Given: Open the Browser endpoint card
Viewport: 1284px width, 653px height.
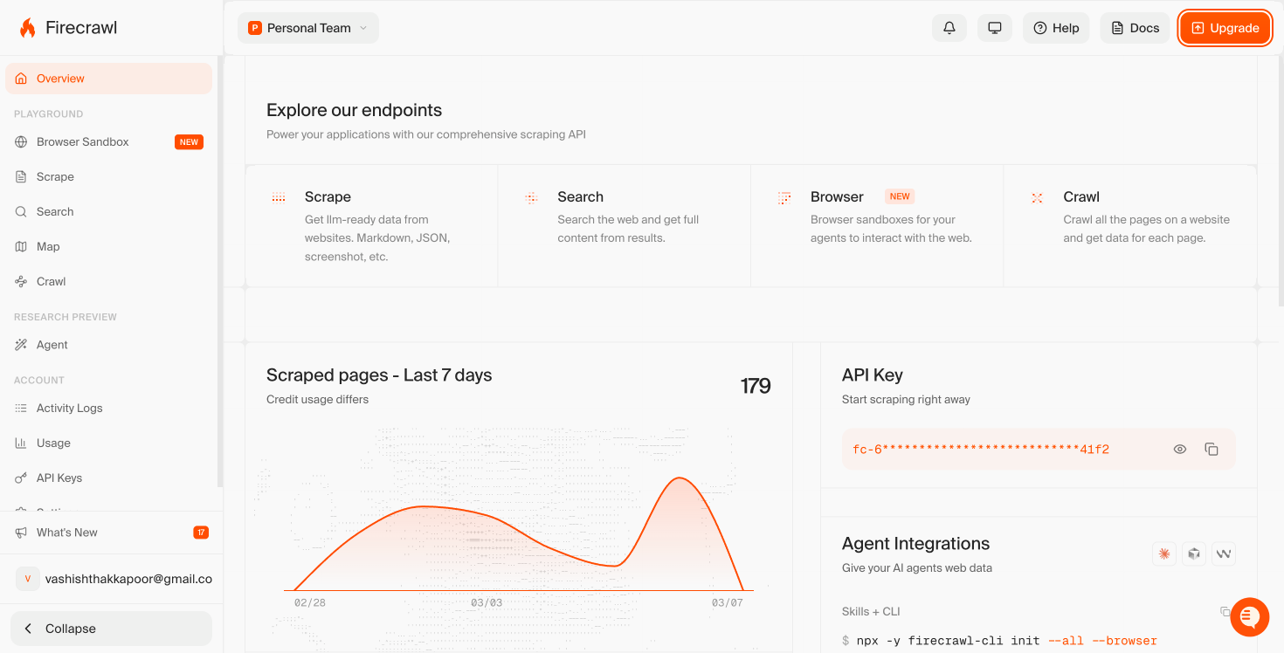Looking at the screenshot, I should tap(877, 226).
